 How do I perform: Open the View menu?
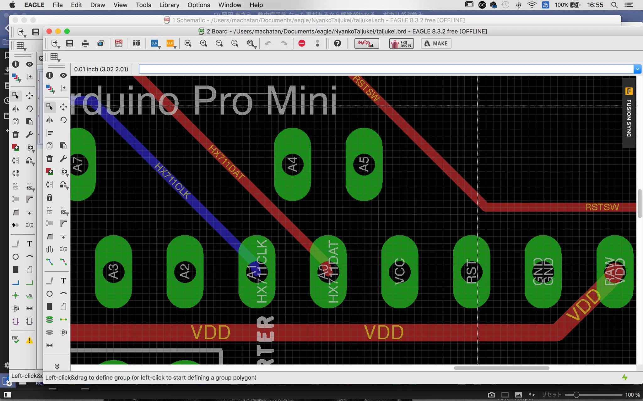[x=120, y=5]
